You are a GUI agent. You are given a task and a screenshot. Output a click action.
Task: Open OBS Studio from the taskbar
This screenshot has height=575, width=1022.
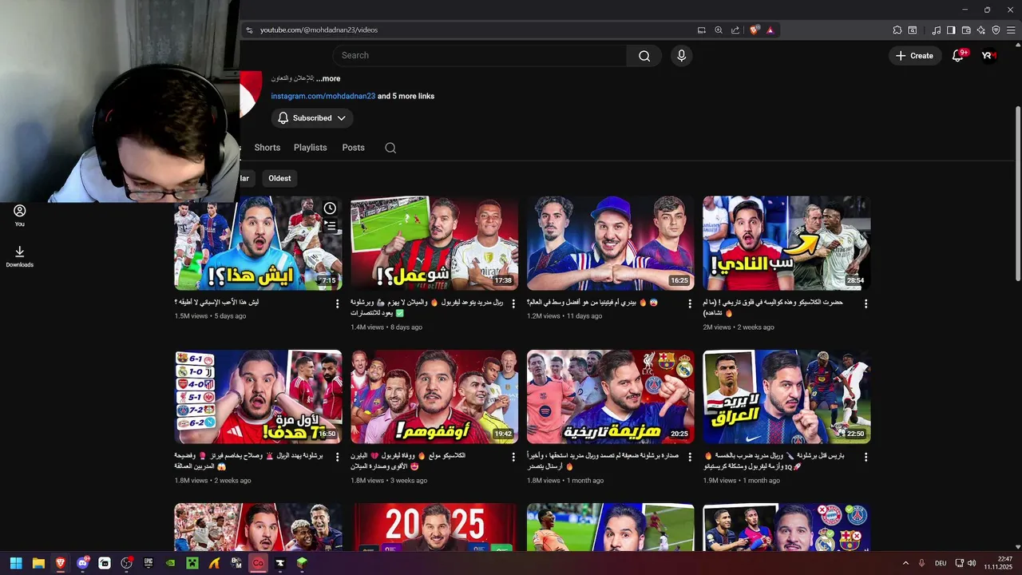(x=126, y=563)
